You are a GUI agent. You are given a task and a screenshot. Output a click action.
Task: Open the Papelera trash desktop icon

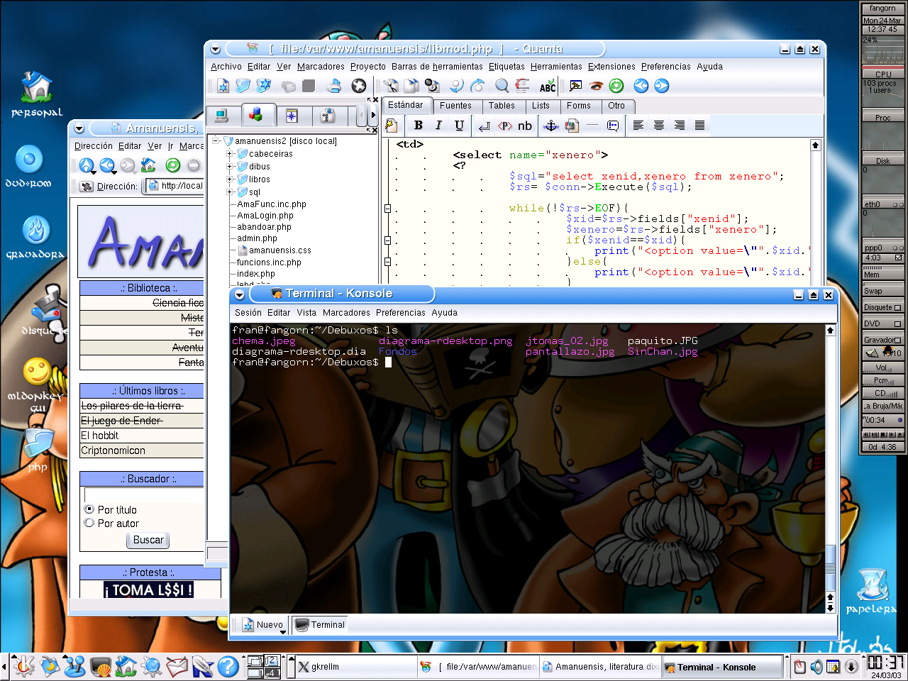[x=871, y=590]
